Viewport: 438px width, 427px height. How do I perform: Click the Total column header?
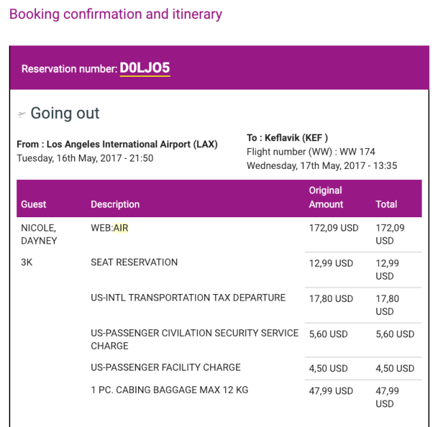coord(386,204)
